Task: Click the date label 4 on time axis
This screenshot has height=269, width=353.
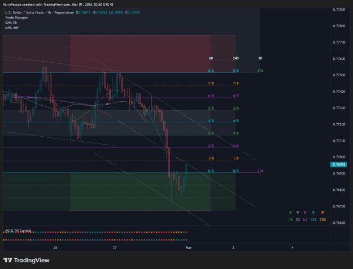Action: [293, 248]
